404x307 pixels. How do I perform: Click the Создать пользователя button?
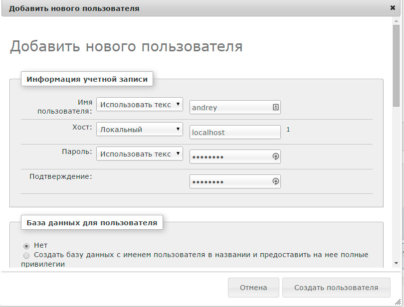pos(336,288)
